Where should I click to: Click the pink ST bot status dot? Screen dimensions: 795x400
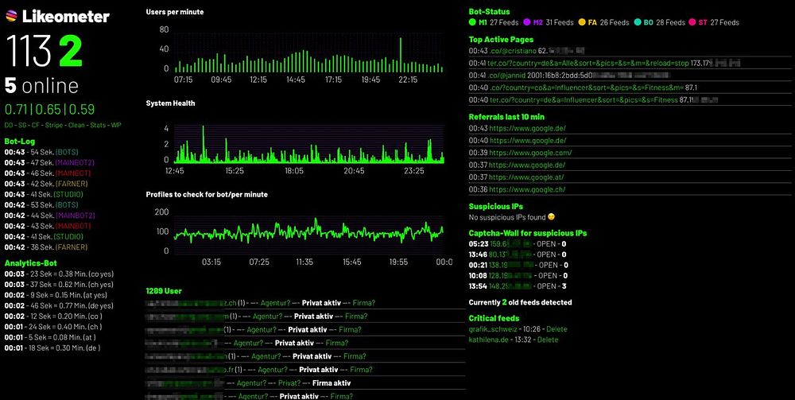(x=692, y=22)
